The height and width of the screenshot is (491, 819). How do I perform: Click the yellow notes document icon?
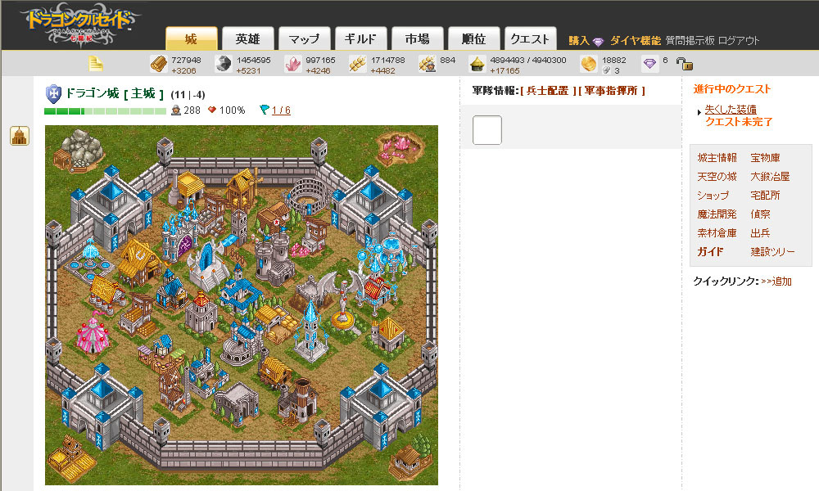(96, 64)
